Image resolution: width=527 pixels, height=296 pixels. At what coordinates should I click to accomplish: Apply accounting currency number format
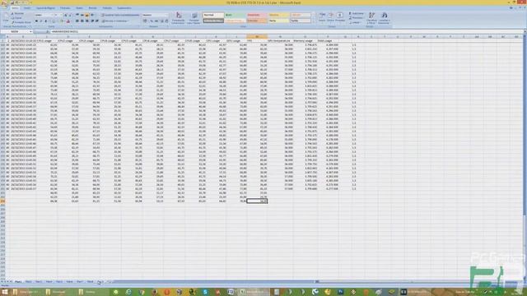coord(145,21)
